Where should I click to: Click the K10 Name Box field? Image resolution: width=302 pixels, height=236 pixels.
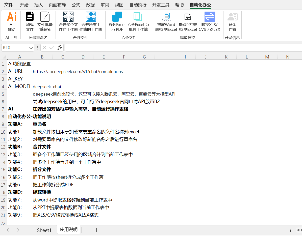coord(15,48)
